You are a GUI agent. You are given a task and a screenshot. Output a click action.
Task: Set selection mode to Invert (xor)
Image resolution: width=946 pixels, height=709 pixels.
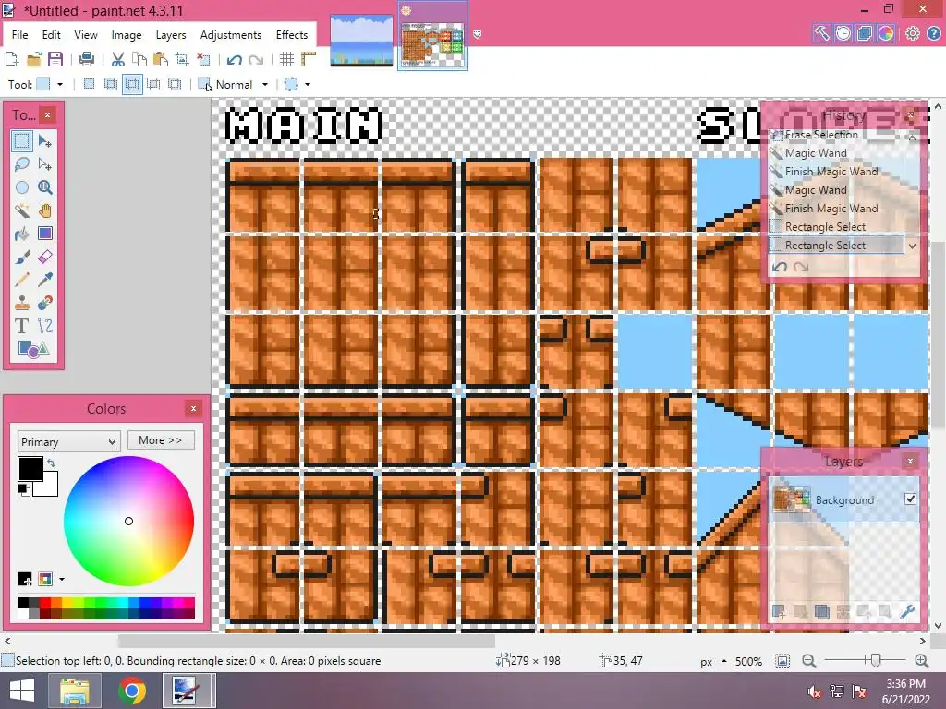(x=175, y=84)
